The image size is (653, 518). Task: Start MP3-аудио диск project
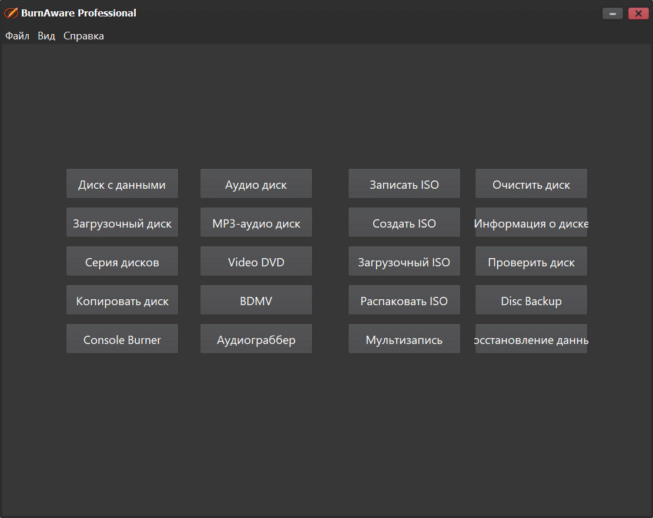(x=256, y=222)
